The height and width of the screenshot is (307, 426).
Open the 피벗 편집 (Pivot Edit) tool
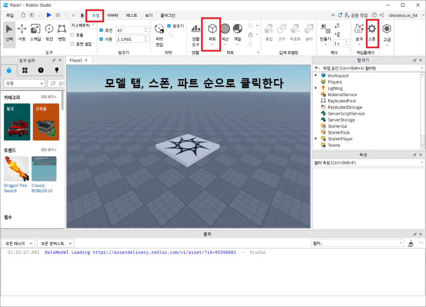tap(159, 31)
